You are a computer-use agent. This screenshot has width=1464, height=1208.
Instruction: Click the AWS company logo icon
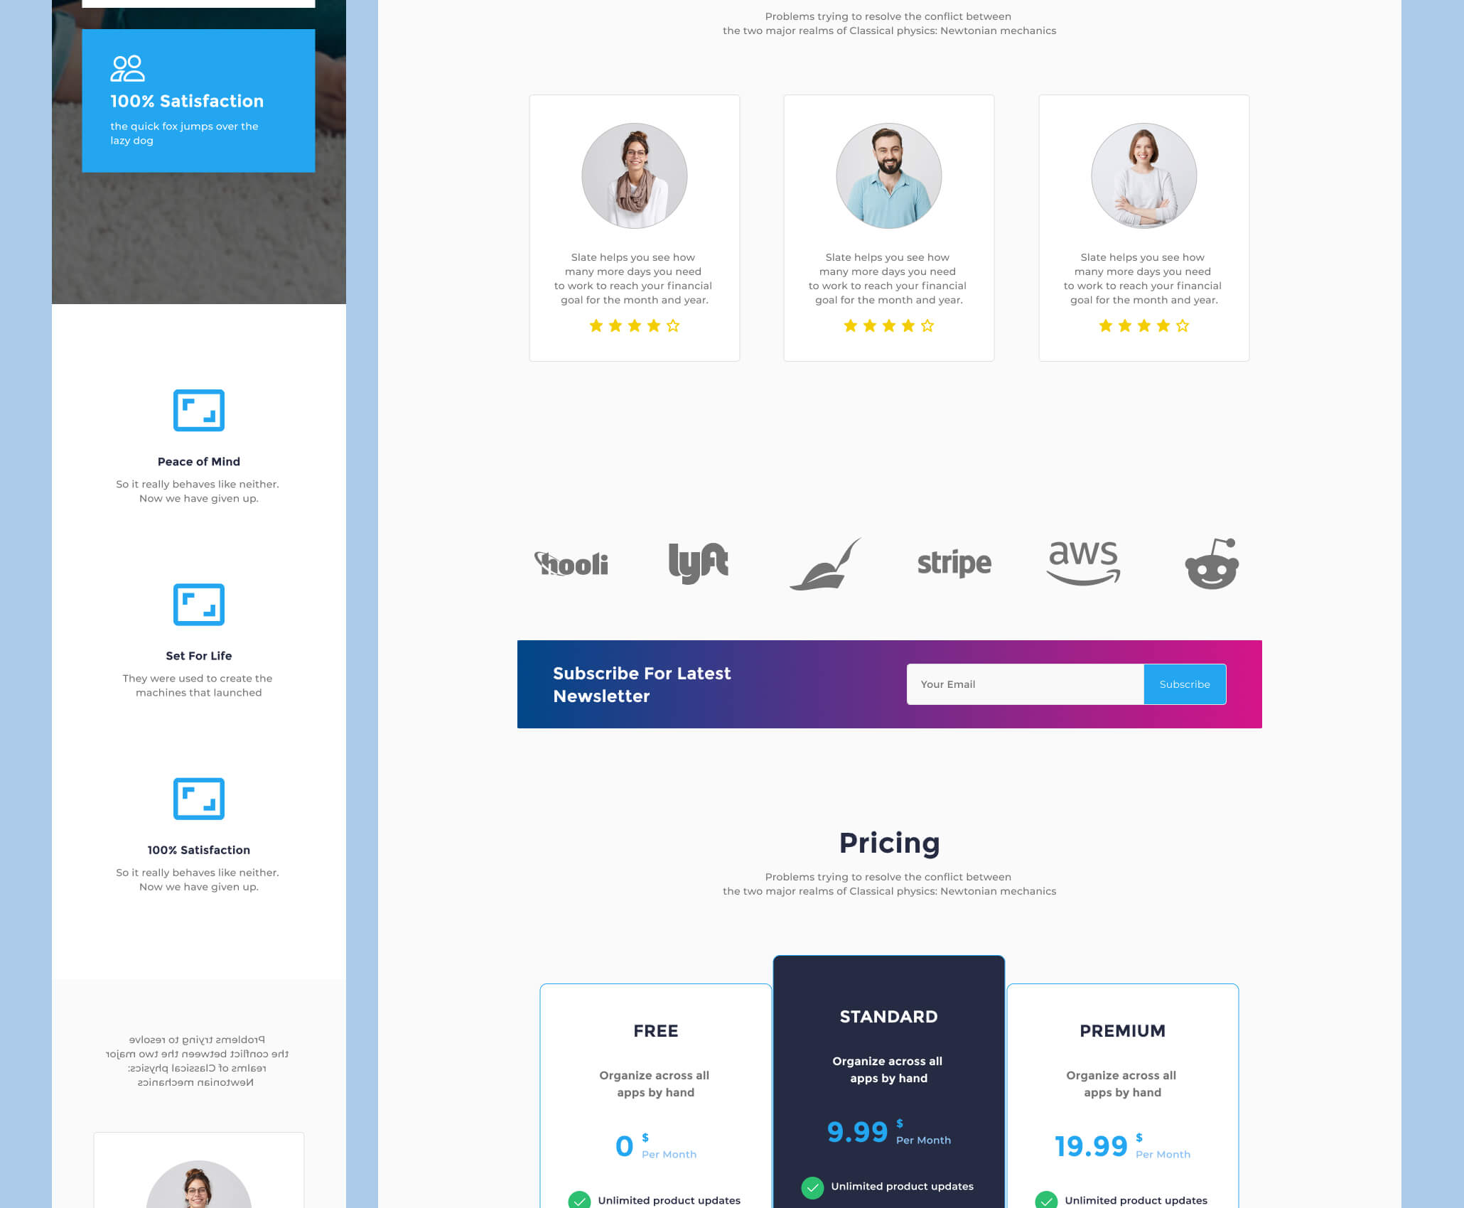click(1083, 563)
